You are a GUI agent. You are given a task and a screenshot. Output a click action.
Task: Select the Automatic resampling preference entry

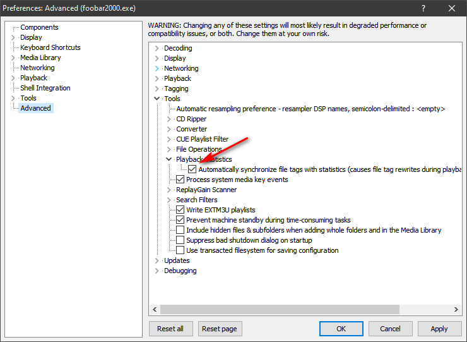coord(310,109)
